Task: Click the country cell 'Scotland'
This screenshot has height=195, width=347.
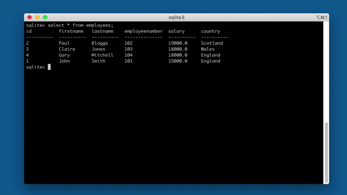Action: [x=212, y=43]
